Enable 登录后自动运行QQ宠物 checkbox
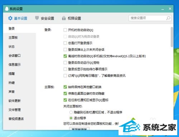The height and width of the screenshot is (137, 179). coord(65,63)
